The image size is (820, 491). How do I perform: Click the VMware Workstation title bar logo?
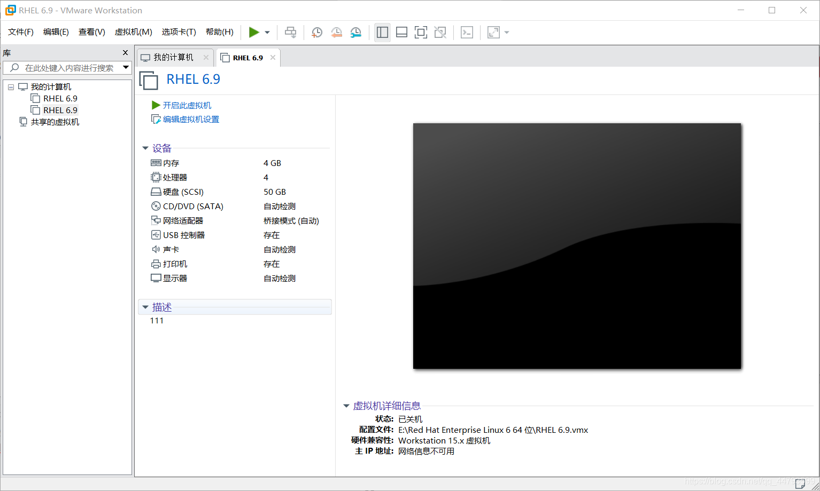tap(10, 10)
